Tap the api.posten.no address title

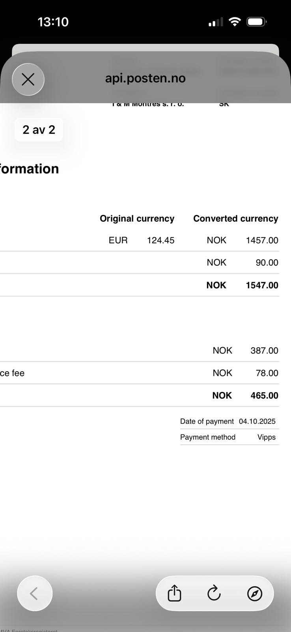[145, 78]
